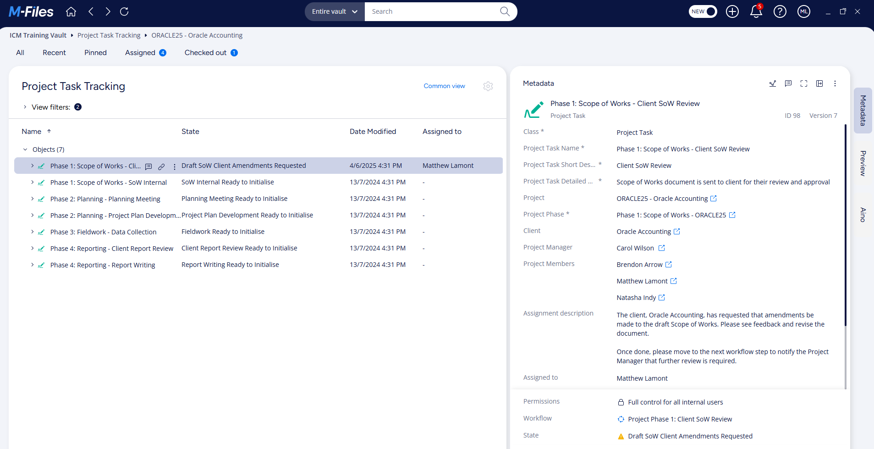Toggle the NEW interface switch

tap(703, 11)
